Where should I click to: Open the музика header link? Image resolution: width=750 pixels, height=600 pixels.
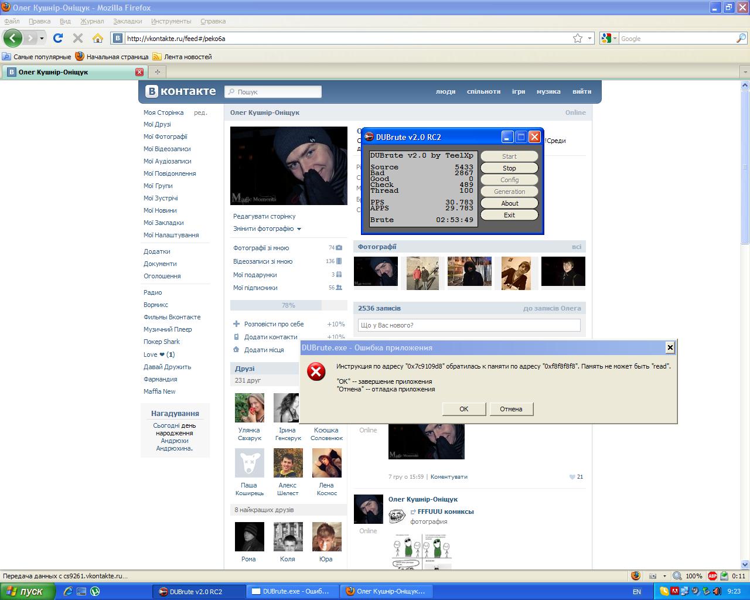[x=548, y=91]
